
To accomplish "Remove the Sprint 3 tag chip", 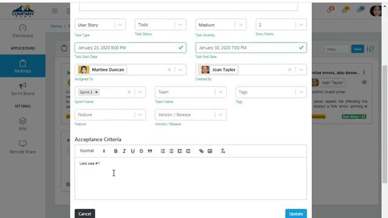I will click(x=96, y=92).
